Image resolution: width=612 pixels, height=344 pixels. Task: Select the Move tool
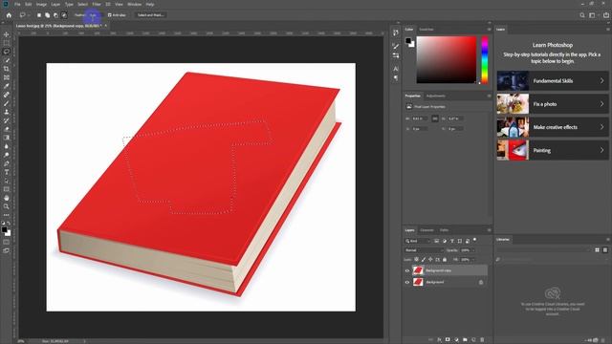tap(7, 34)
